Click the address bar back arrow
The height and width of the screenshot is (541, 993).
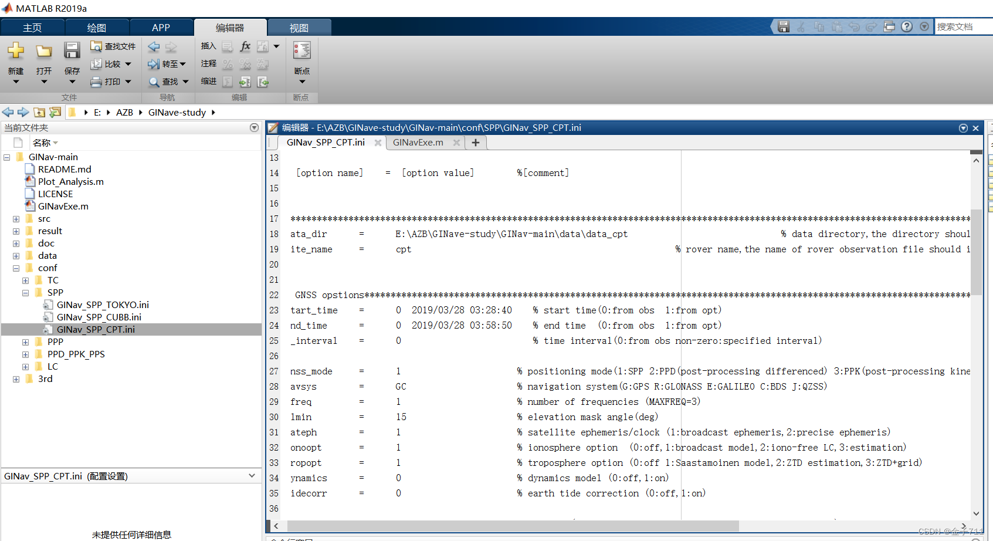[x=8, y=112]
